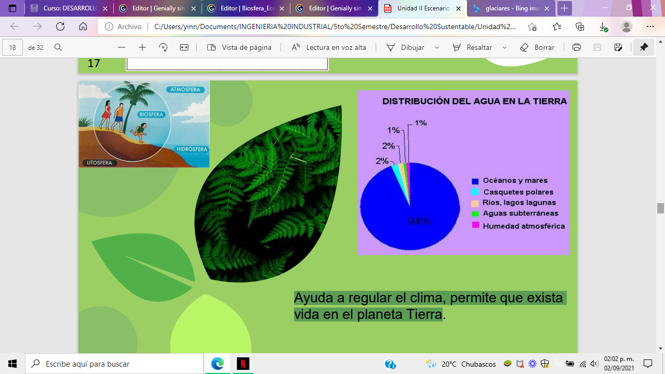
Task: Open Netflix from the Windows taskbar
Action: [243, 364]
